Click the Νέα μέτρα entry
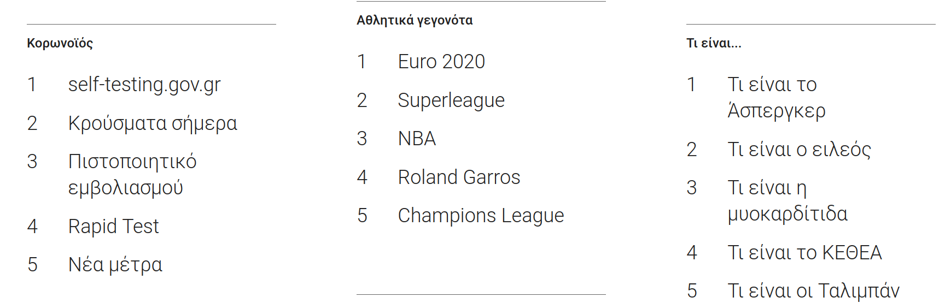The width and height of the screenshot is (945, 303). [115, 265]
